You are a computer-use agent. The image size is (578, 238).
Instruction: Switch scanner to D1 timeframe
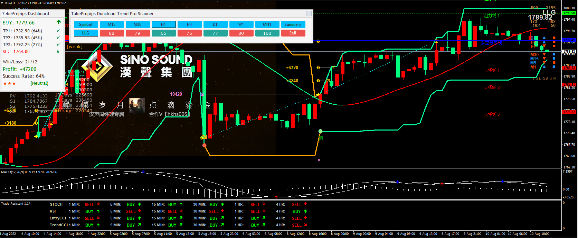tap(215, 24)
